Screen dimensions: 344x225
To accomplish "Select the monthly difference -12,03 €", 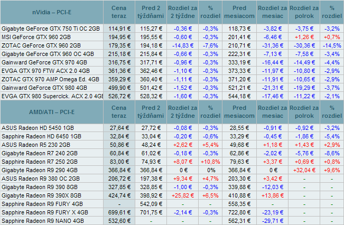I will point(273,187).
